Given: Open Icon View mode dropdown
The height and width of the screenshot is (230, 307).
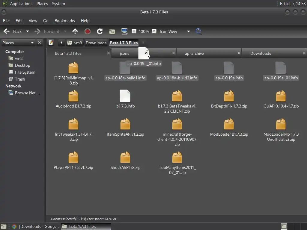Looking at the screenshot, I should point(175,31).
